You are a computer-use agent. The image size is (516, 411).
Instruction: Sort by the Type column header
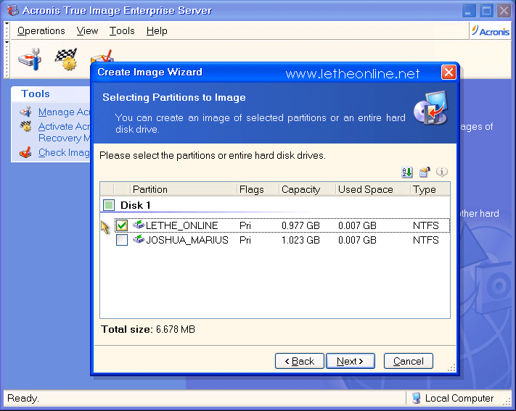pos(430,189)
